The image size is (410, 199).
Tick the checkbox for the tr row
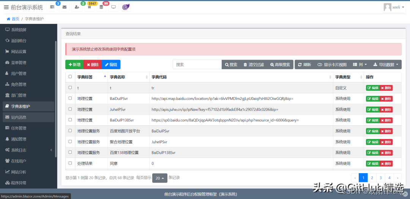(x=70, y=88)
